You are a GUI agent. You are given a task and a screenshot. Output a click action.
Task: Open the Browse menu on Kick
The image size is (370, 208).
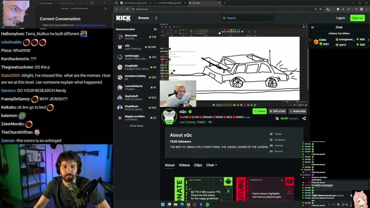tap(143, 18)
